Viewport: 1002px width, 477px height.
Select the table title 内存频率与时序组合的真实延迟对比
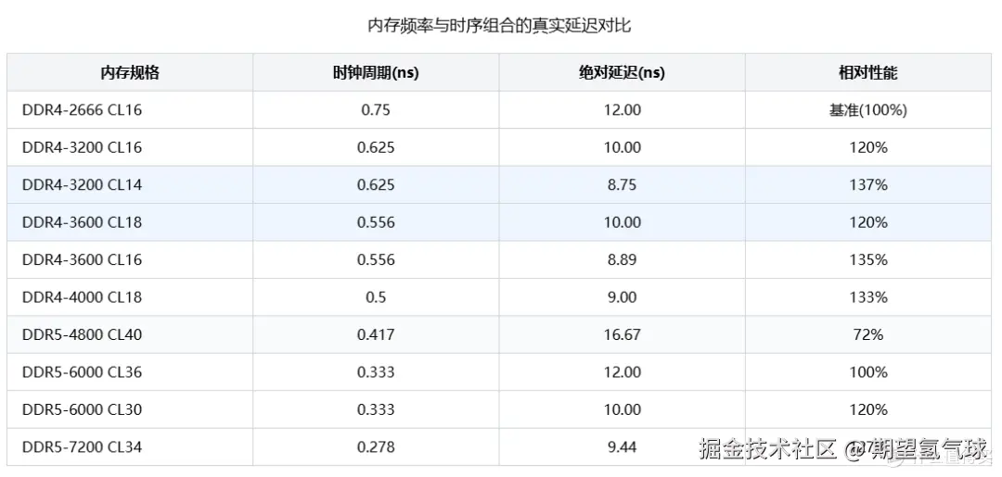coord(499,25)
